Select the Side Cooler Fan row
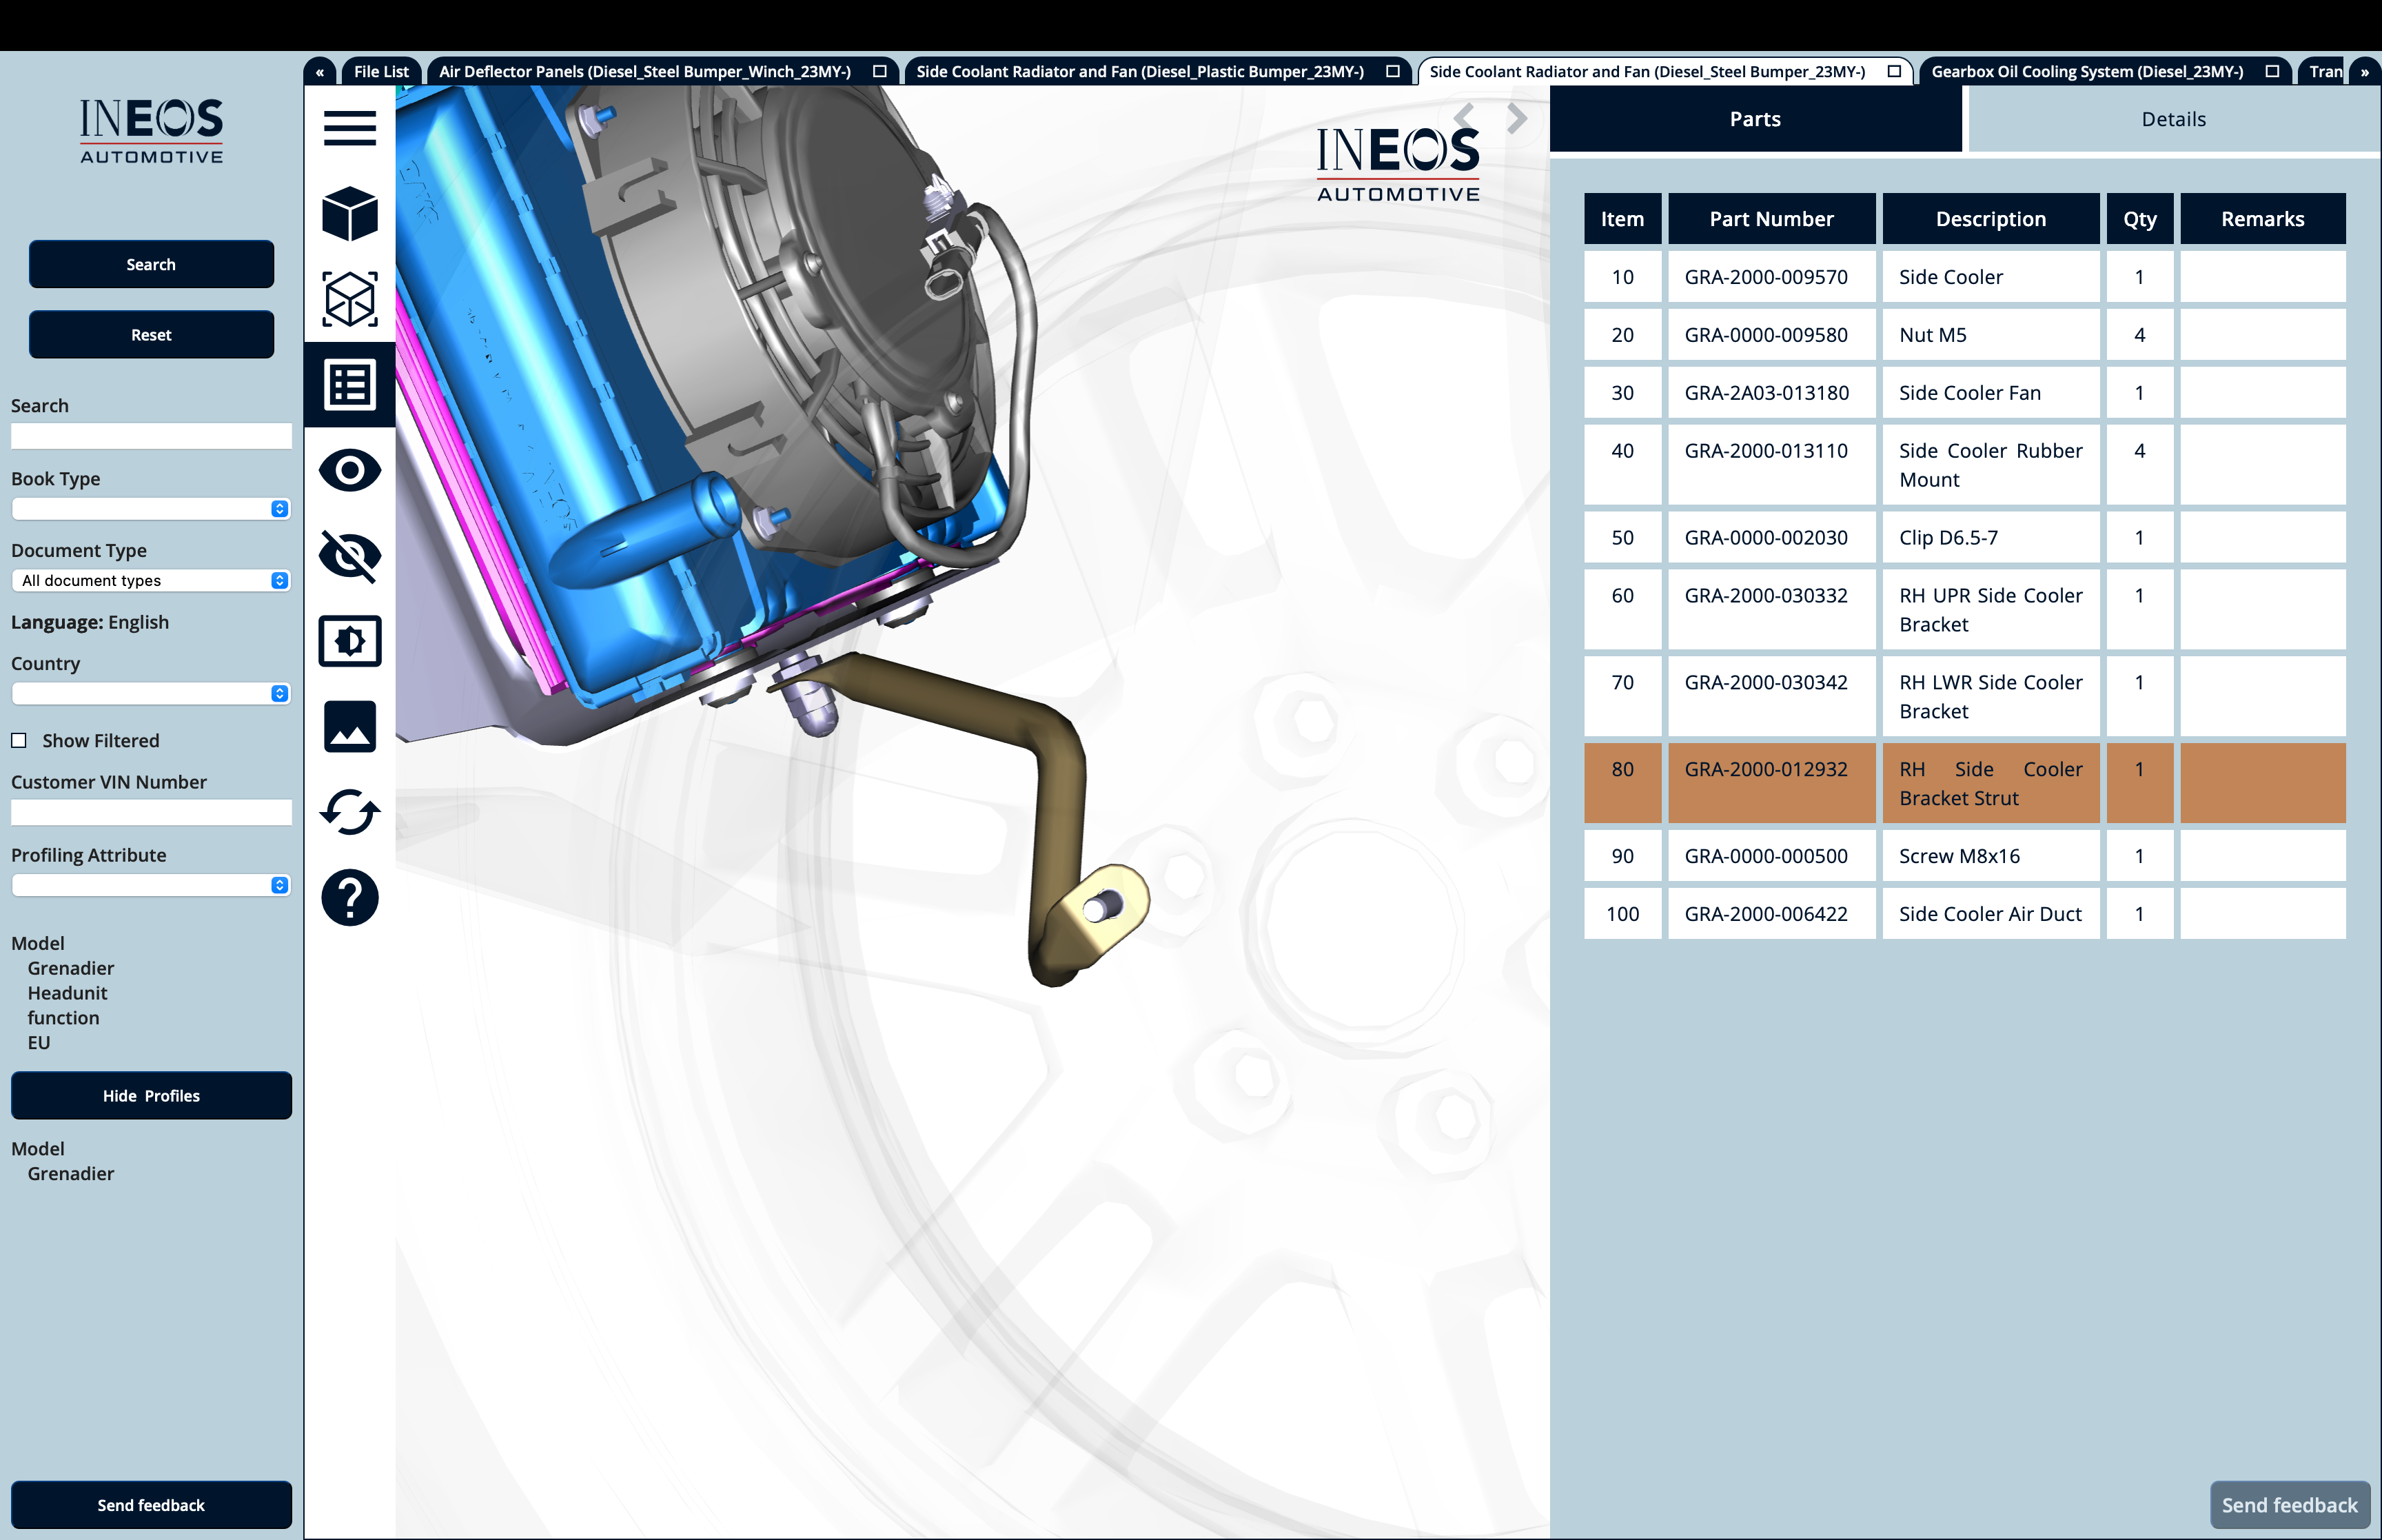The height and width of the screenshot is (1540, 2382). pos(1964,392)
